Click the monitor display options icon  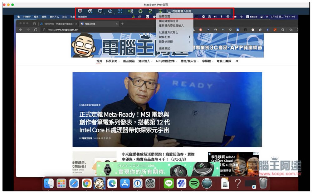tap(100, 11)
